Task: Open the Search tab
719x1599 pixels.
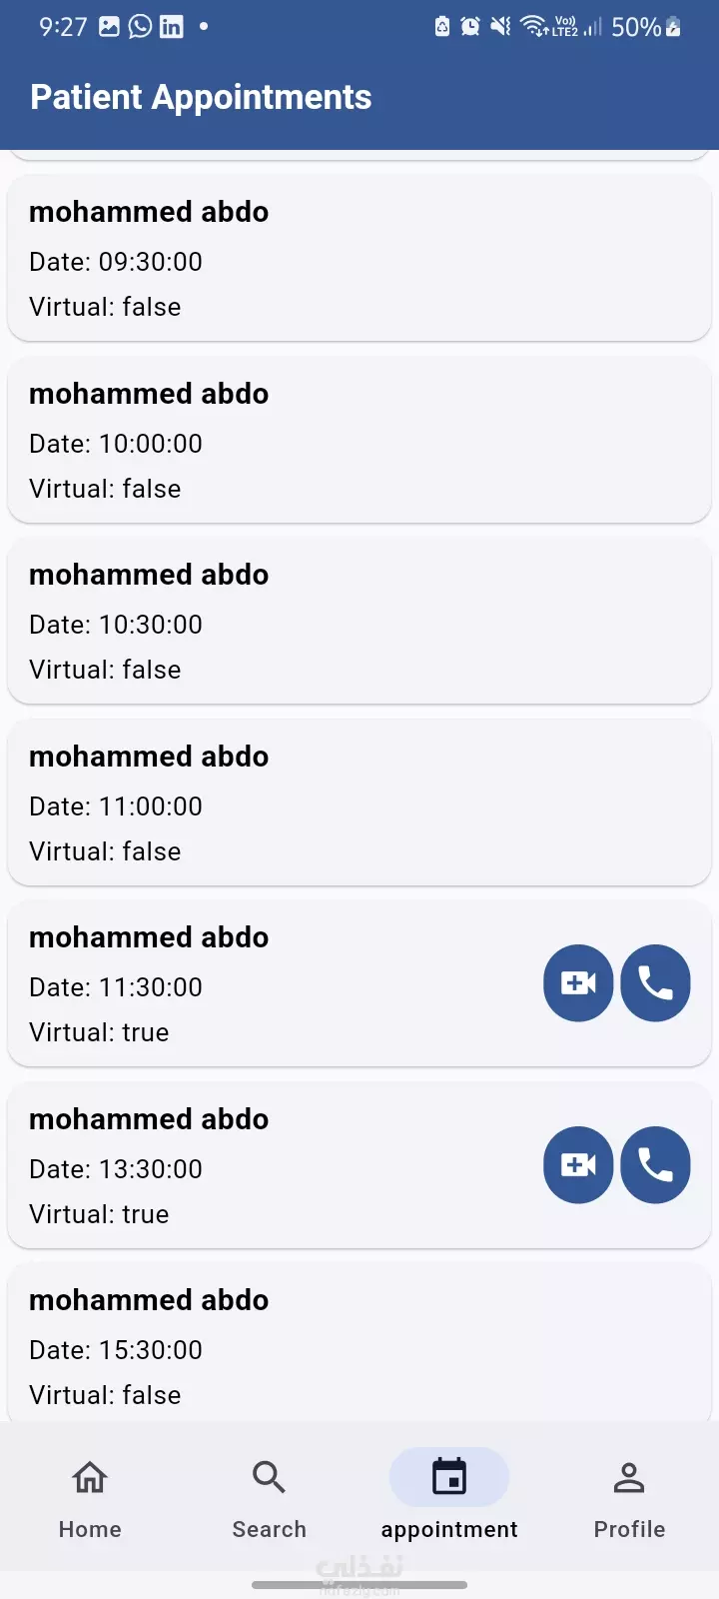Action: coord(270,1498)
